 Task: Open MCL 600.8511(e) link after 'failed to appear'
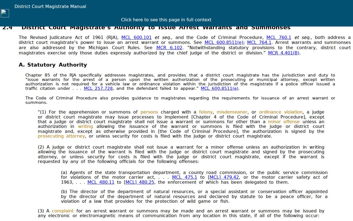click(x=220, y=89)
